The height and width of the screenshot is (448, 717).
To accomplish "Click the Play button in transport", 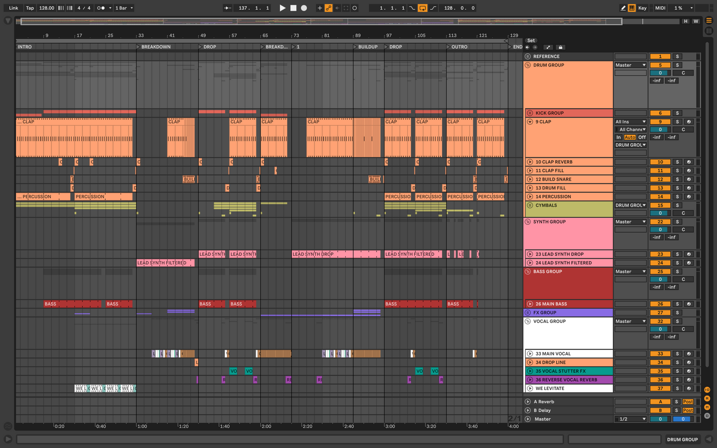I will pyautogui.click(x=282, y=8).
